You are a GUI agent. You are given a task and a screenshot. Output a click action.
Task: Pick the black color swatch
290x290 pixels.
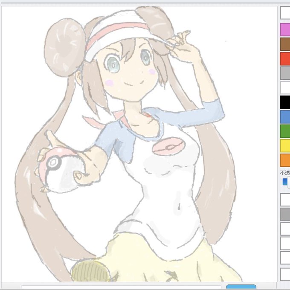(x=285, y=102)
